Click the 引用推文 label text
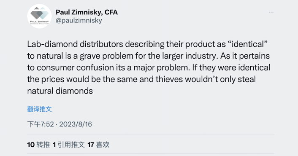The image size is (298, 156). click(x=71, y=145)
